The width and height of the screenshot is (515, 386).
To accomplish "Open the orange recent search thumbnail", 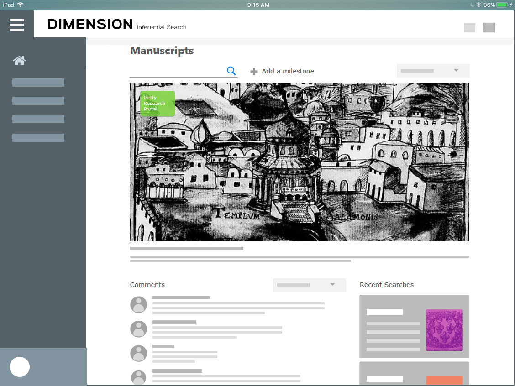I will (444, 380).
